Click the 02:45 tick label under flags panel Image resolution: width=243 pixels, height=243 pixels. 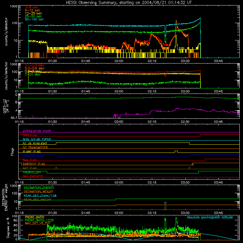pos(218,183)
